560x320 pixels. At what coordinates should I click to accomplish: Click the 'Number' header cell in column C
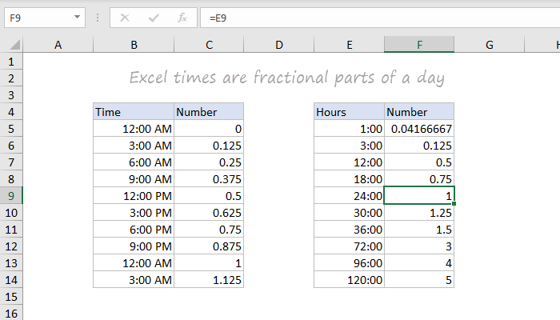(209, 112)
